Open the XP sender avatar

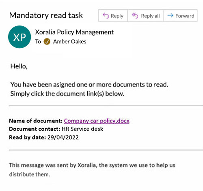tap(19, 37)
